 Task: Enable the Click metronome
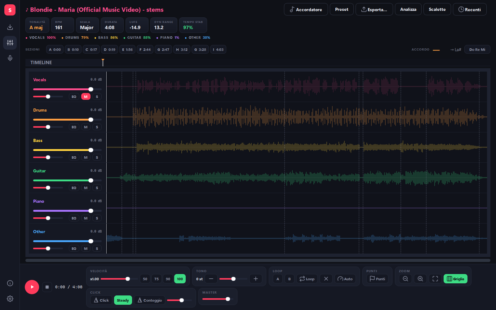click(101, 300)
